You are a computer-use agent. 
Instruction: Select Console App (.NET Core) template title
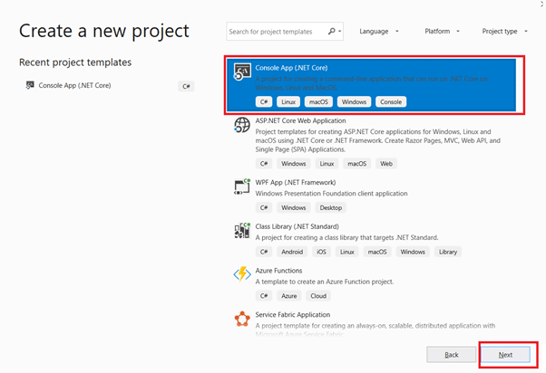pos(291,68)
